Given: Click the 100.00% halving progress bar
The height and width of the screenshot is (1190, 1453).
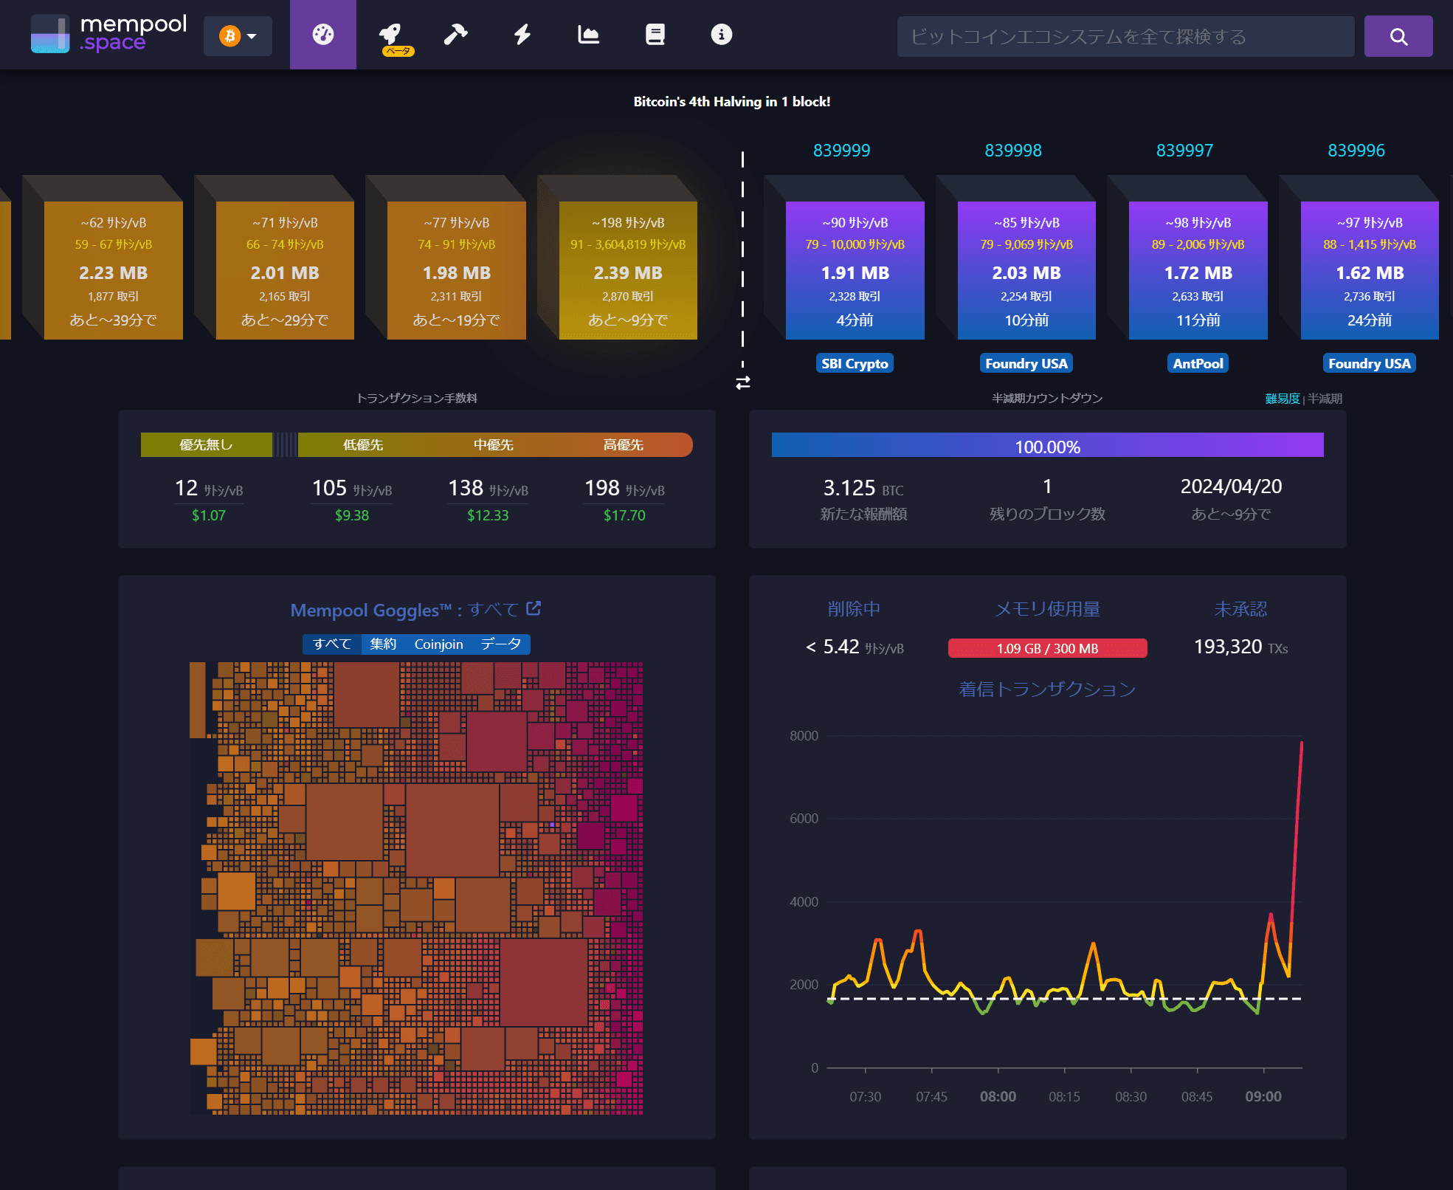Looking at the screenshot, I should [x=1047, y=446].
